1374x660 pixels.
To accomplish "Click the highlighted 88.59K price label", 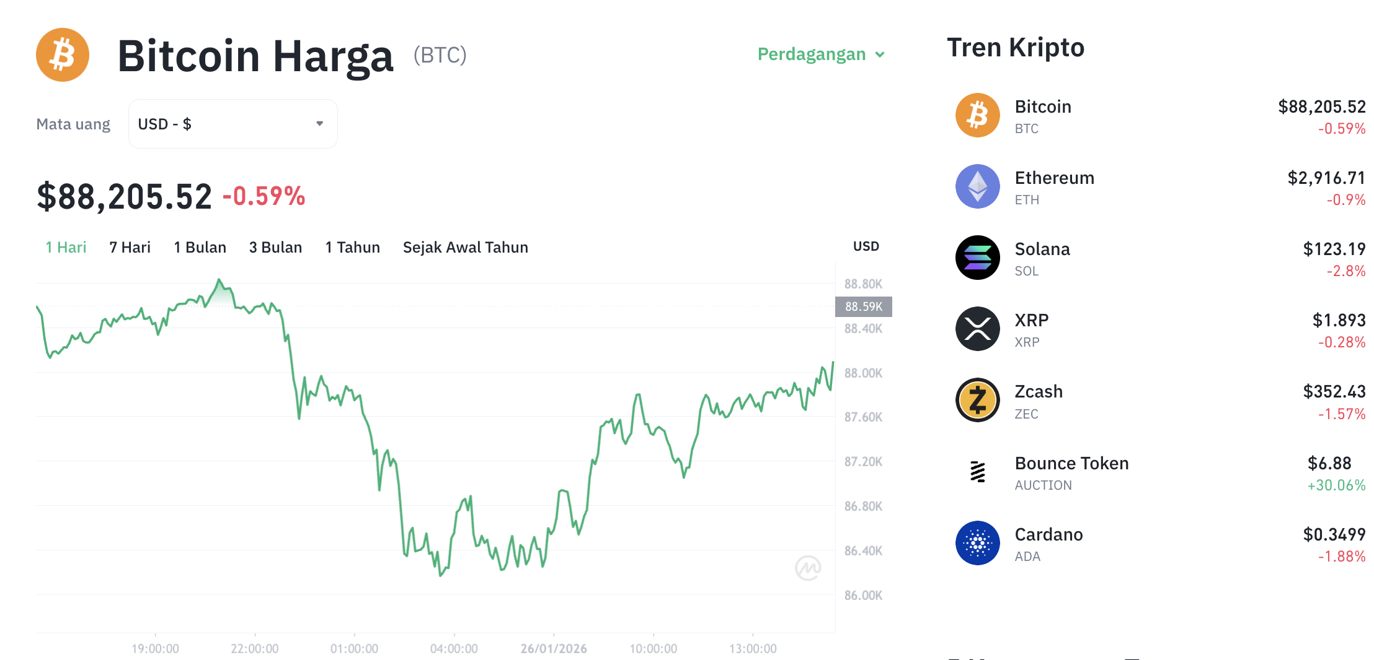I will 863,306.
